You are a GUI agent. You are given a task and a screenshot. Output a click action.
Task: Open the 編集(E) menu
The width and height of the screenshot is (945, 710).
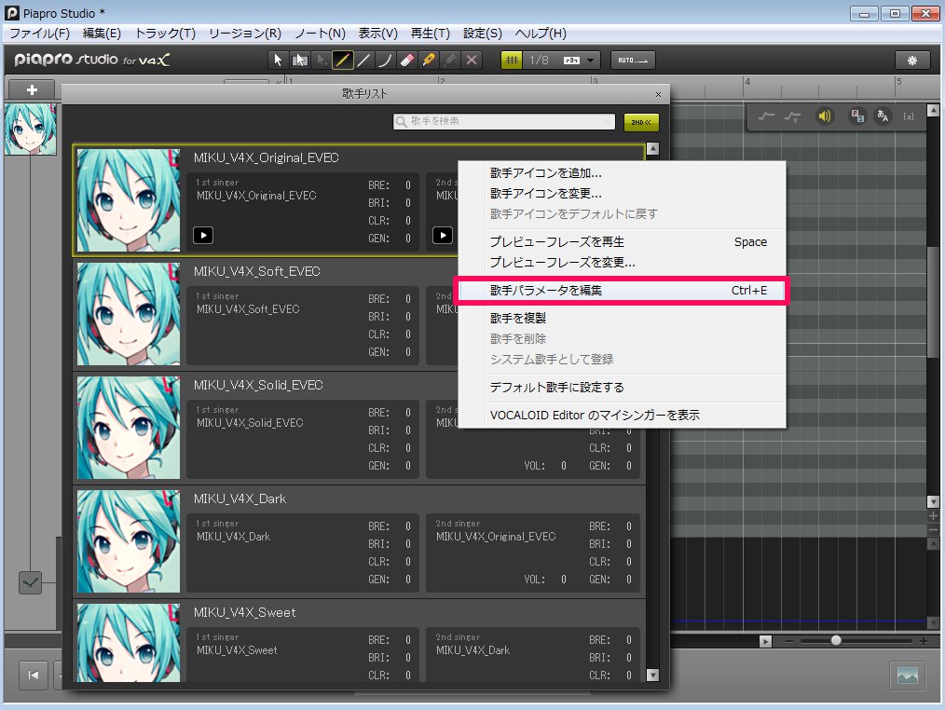tap(102, 34)
